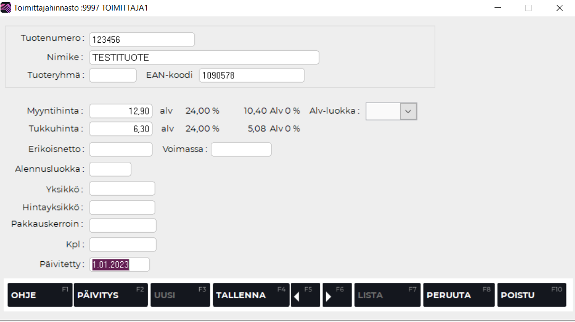Edit the Tukkuhinta price field

tap(121, 128)
